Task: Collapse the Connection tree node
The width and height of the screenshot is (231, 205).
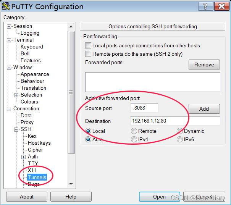Action: pyautogui.click(x=9, y=109)
